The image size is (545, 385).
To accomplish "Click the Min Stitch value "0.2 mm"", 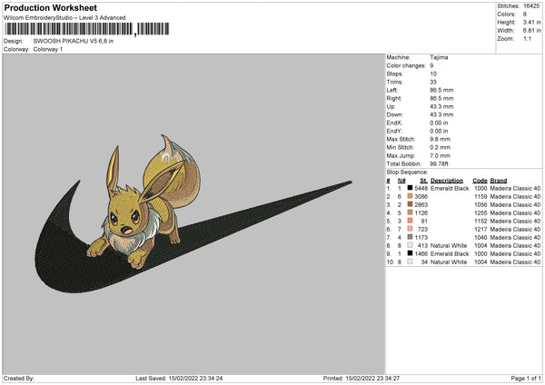I will click(x=440, y=147).
